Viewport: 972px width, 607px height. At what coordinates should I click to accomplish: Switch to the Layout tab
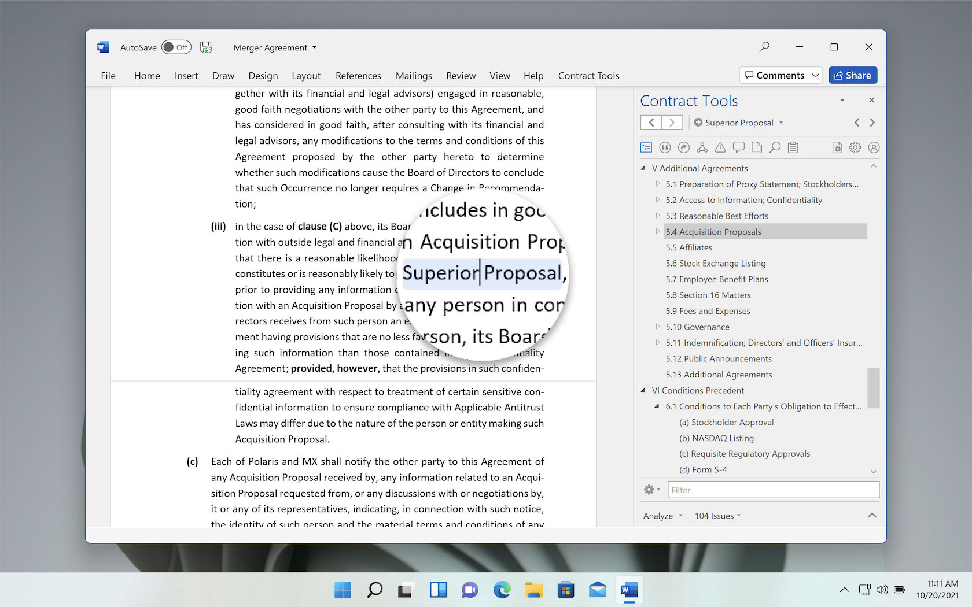click(306, 76)
